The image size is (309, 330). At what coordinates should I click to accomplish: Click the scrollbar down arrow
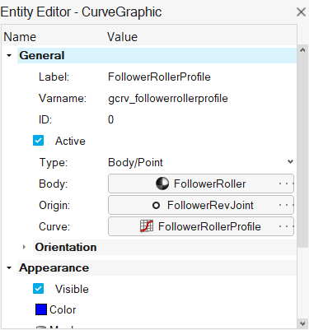(302, 323)
